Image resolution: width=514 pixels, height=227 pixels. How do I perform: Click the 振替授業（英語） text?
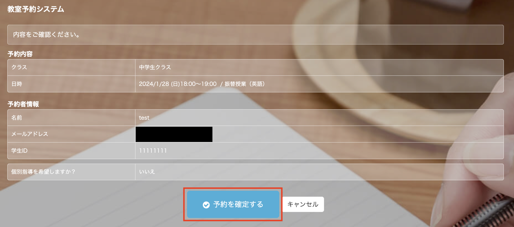coord(245,84)
